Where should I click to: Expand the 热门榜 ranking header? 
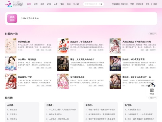pyautogui.click(x=128, y=105)
